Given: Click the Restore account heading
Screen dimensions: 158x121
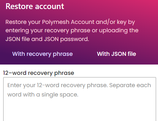Looking at the screenshot, I should click(x=35, y=6).
